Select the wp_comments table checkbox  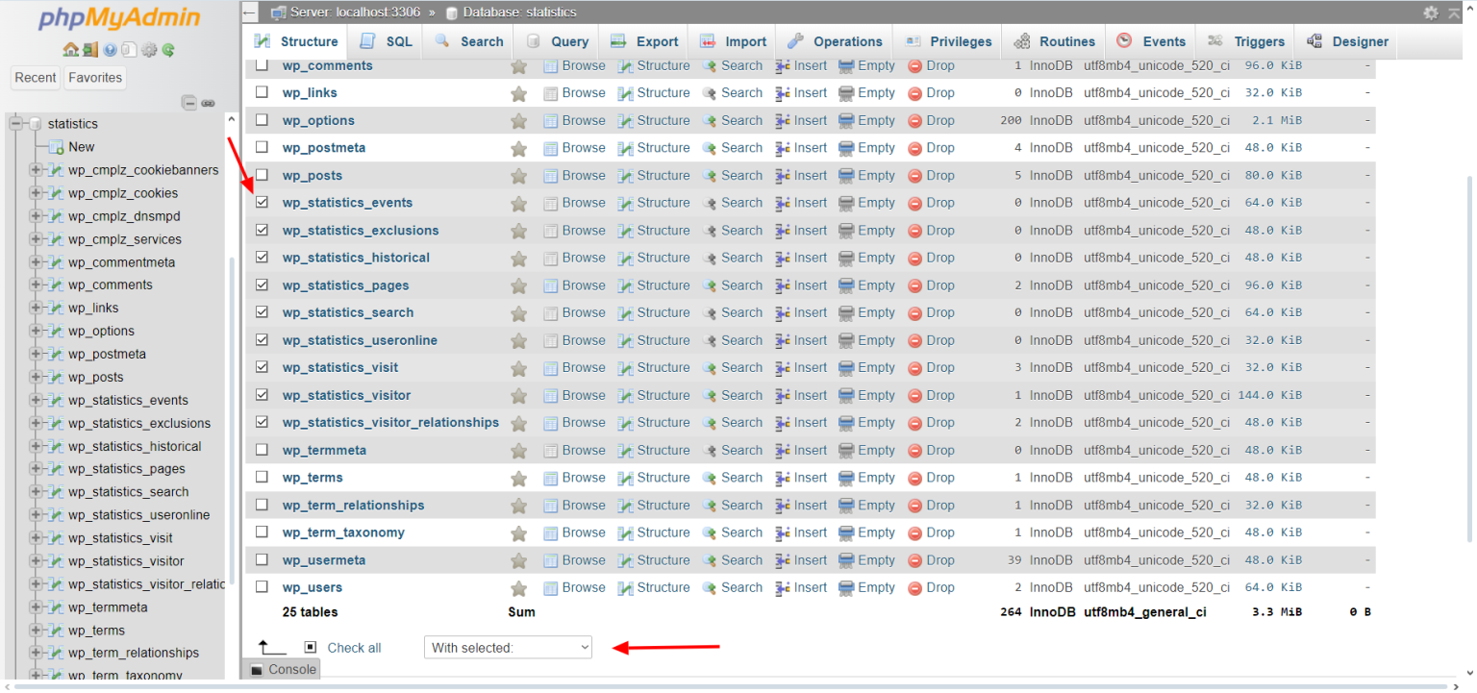coord(262,65)
